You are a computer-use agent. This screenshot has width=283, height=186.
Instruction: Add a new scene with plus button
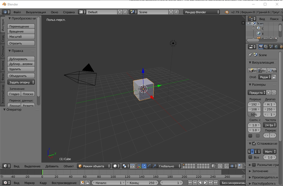pos(171,12)
